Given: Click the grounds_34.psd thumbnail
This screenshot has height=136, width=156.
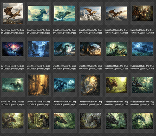Looking at the screenshot, I should [x=91, y=49].
